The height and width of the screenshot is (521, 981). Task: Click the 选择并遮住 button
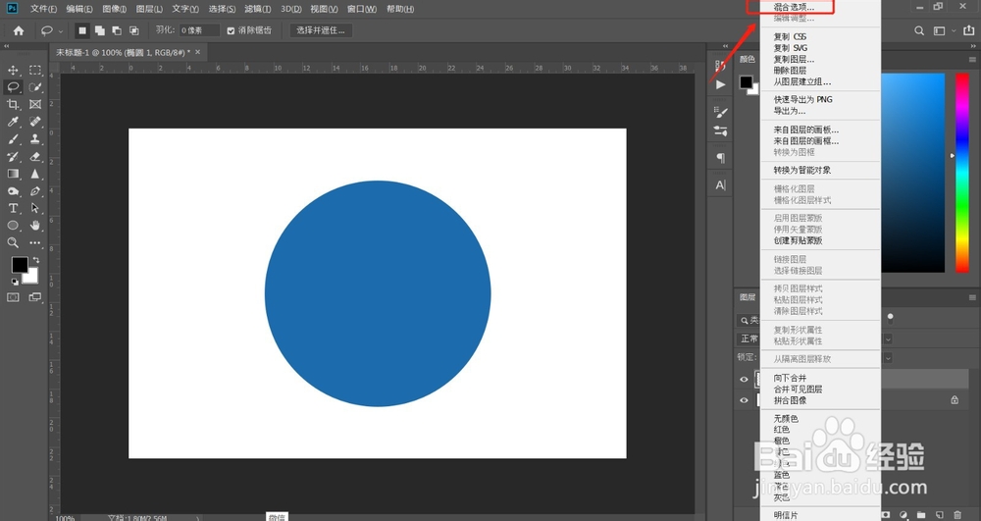(321, 30)
